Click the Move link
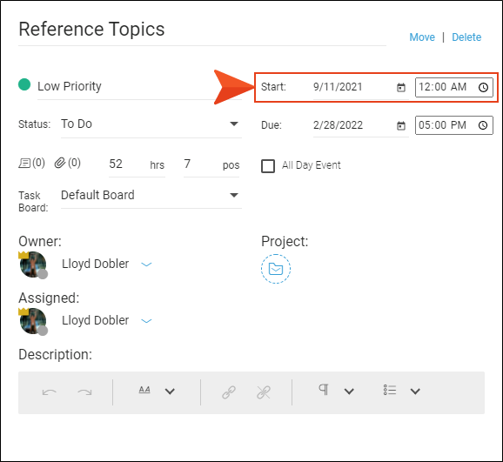Image resolution: width=503 pixels, height=462 pixels. (x=422, y=37)
